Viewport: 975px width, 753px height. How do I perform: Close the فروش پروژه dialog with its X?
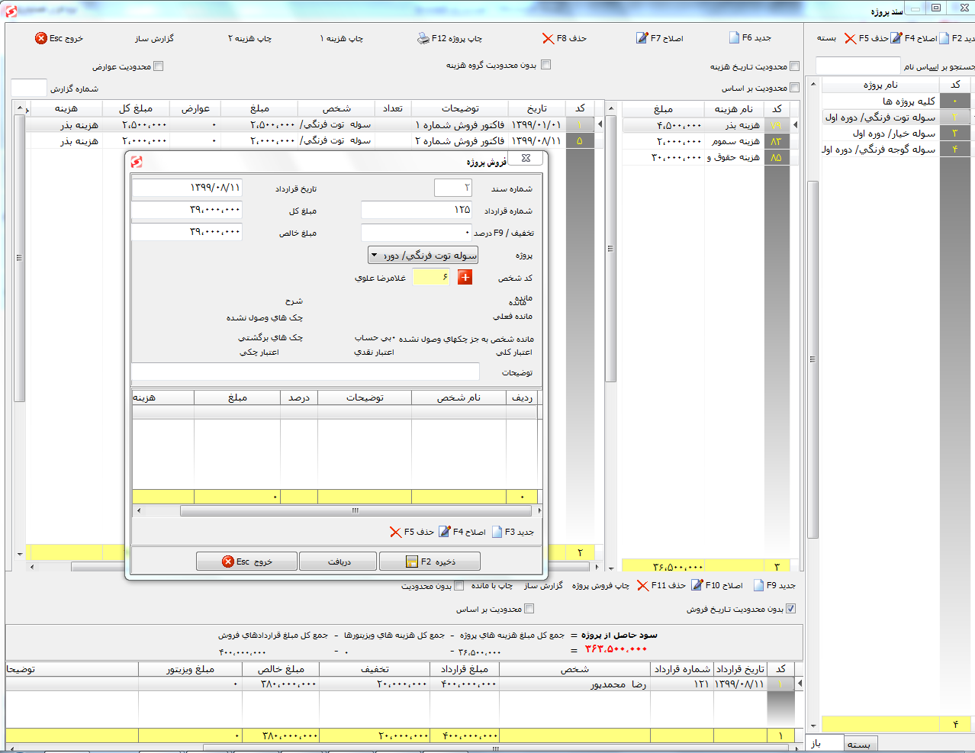[x=526, y=158]
